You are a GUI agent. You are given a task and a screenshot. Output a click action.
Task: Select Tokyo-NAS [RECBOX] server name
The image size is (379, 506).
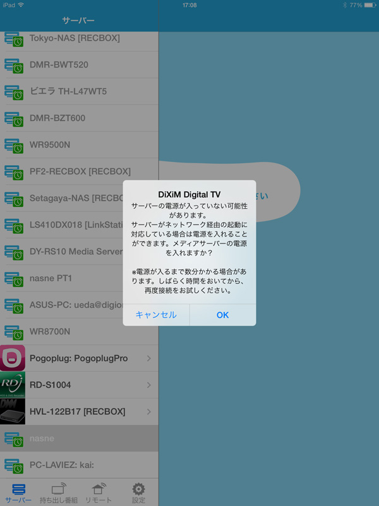[75, 38]
